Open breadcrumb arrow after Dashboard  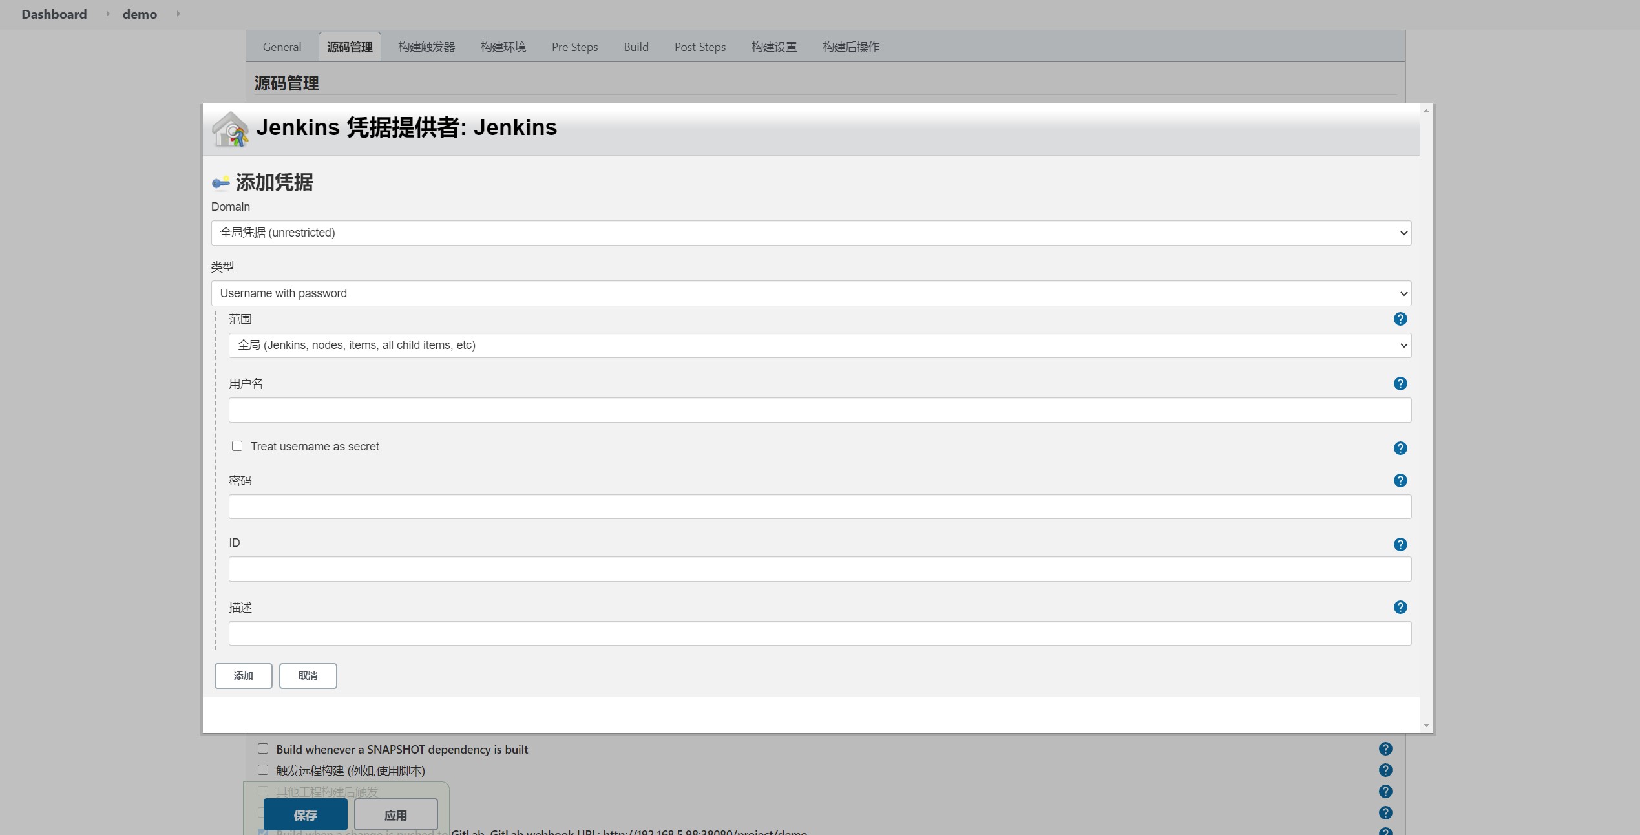click(x=107, y=14)
